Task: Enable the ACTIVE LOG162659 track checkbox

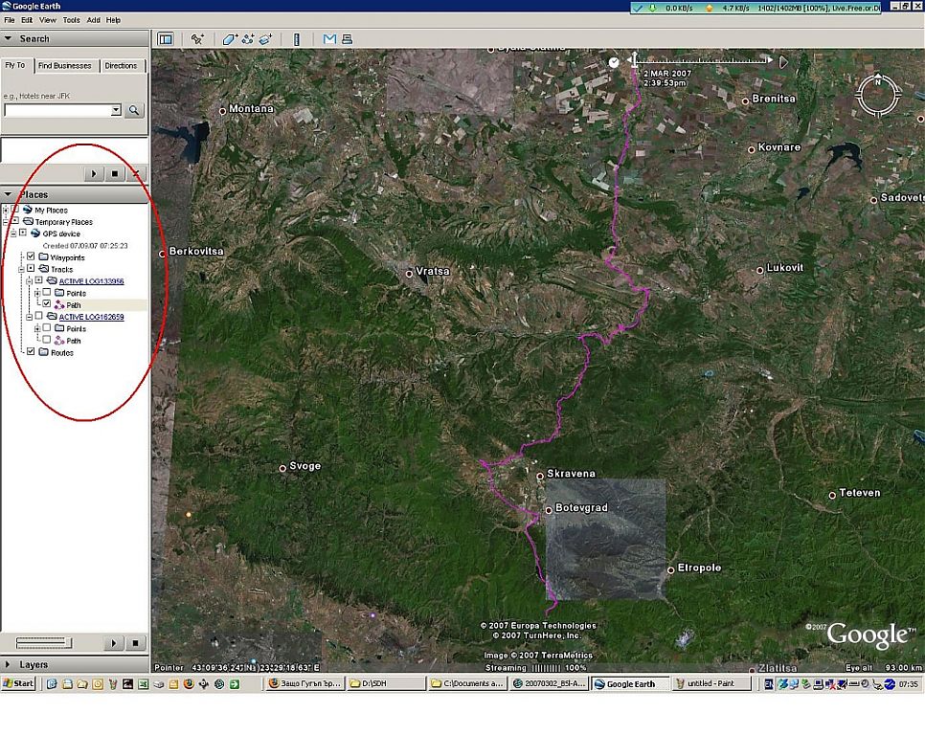Action: 38,317
